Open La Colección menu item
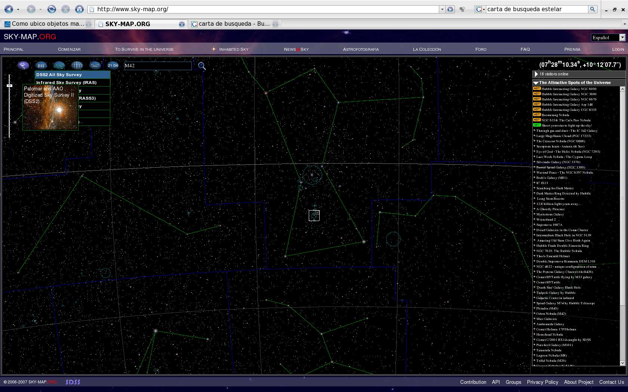 (x=427, y=49)
